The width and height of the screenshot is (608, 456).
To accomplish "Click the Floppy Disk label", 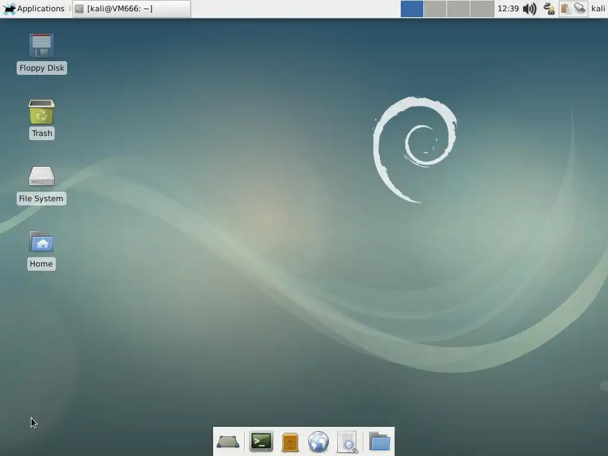I will point(42,68).
